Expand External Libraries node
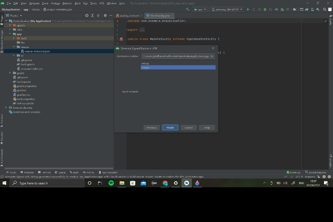Image resolution: width=333 pixels, height=222 pixels. 6,108
